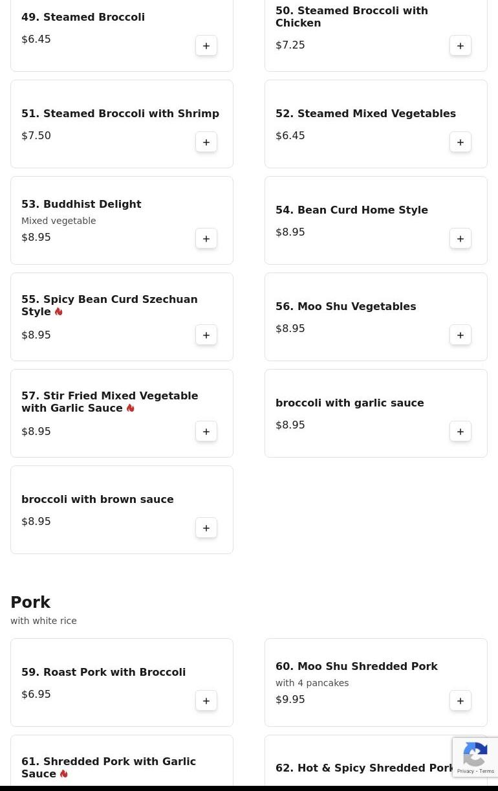This screenshot has height=791, width=498.
Task: Add broccoli with brown sauce to cart
Action: pyautogui.click(x=206, y=528)
